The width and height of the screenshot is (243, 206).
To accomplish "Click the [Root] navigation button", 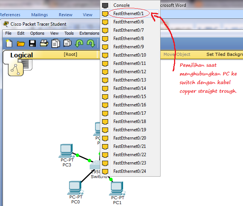I will pyautogui.click(x=70, y=54).
